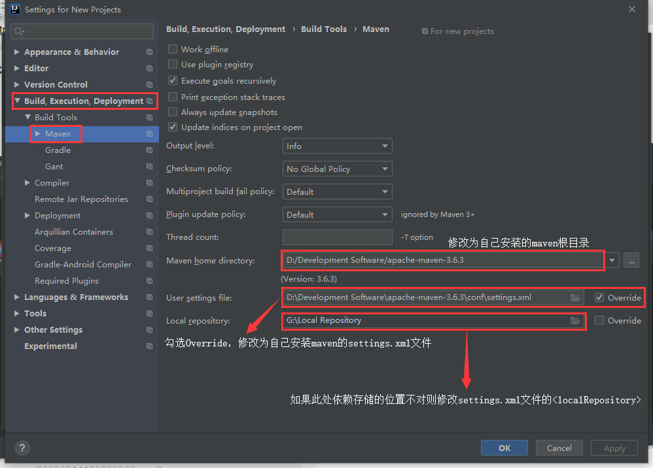Uncheck Execute goals recursively
Image resolution: width=653 pixels, height=468 pixels.
coord(172,80)
